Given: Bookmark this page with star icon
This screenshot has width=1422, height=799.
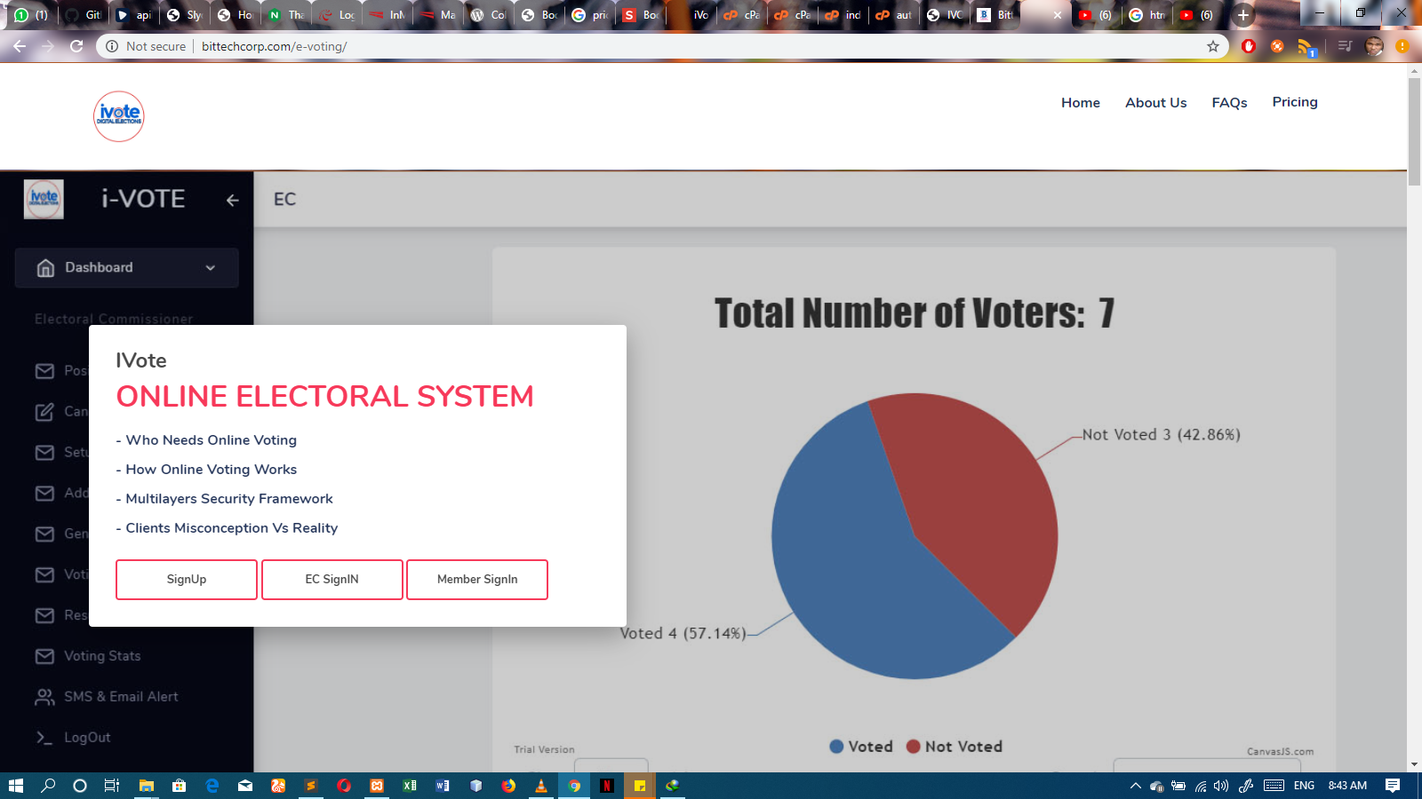Looking at the screenshot, I should pos(1212,46).
